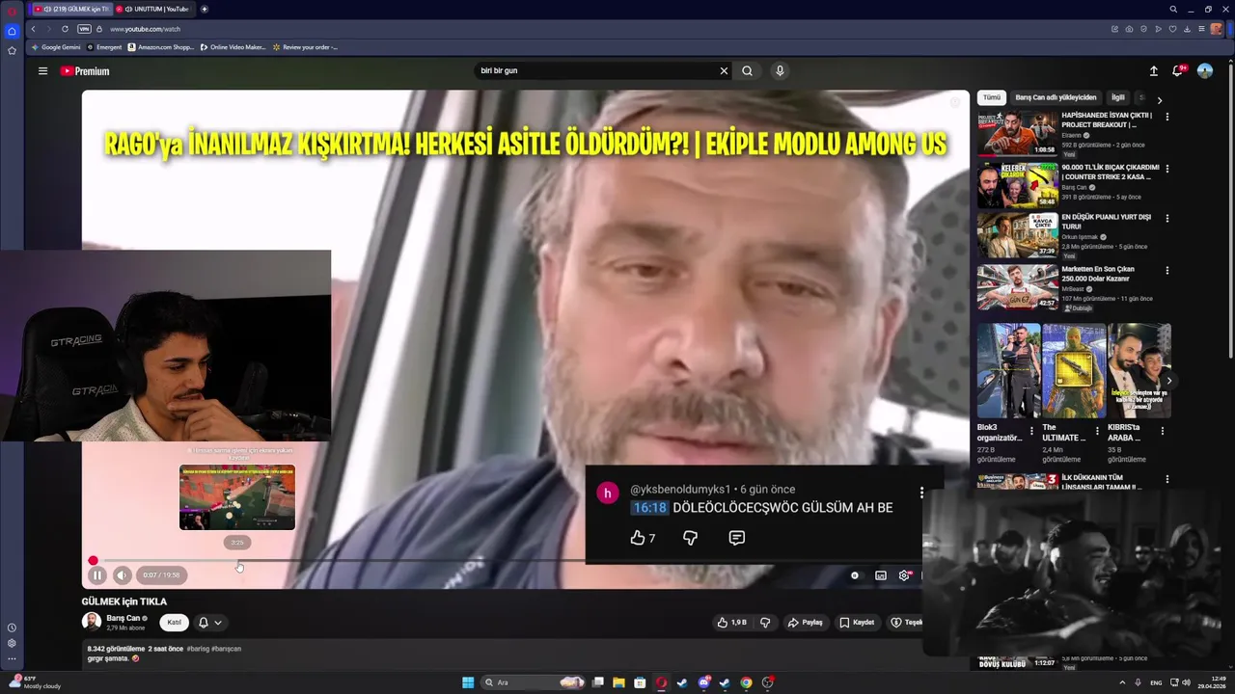
Task: Open the HAPİSHANEDE İSYAN ÇIKTI thumbnail
Action: click(x=1017, y=133)
